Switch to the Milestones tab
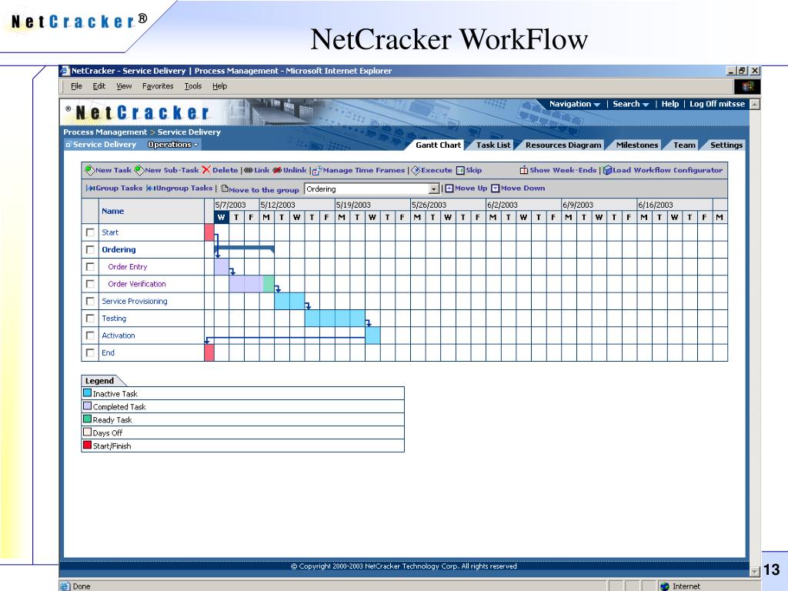Image resolution: width=788 pixels, height=591 pixels. (x=636, y=145)
